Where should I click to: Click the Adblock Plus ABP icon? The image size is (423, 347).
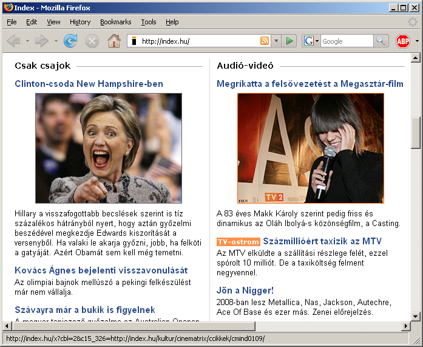click(x=402, y=41)
